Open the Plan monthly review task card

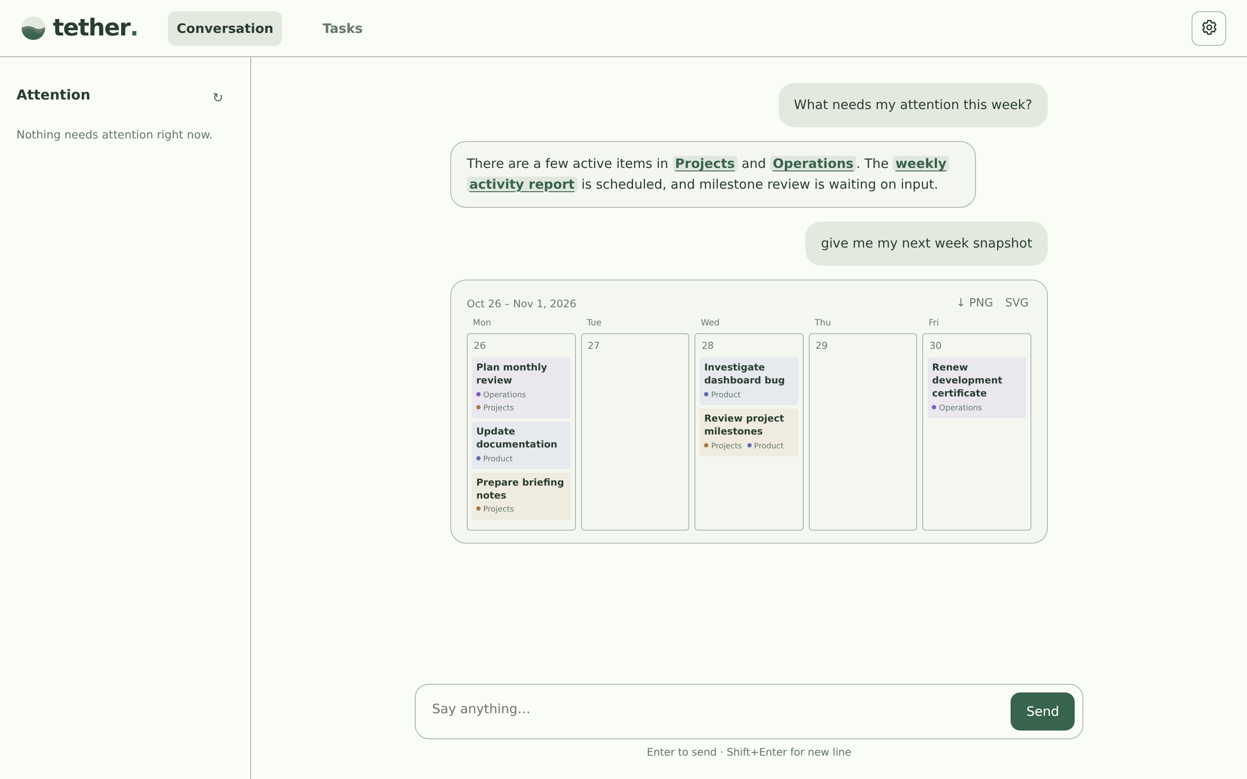pyautogui.click(x=521, y=387)
